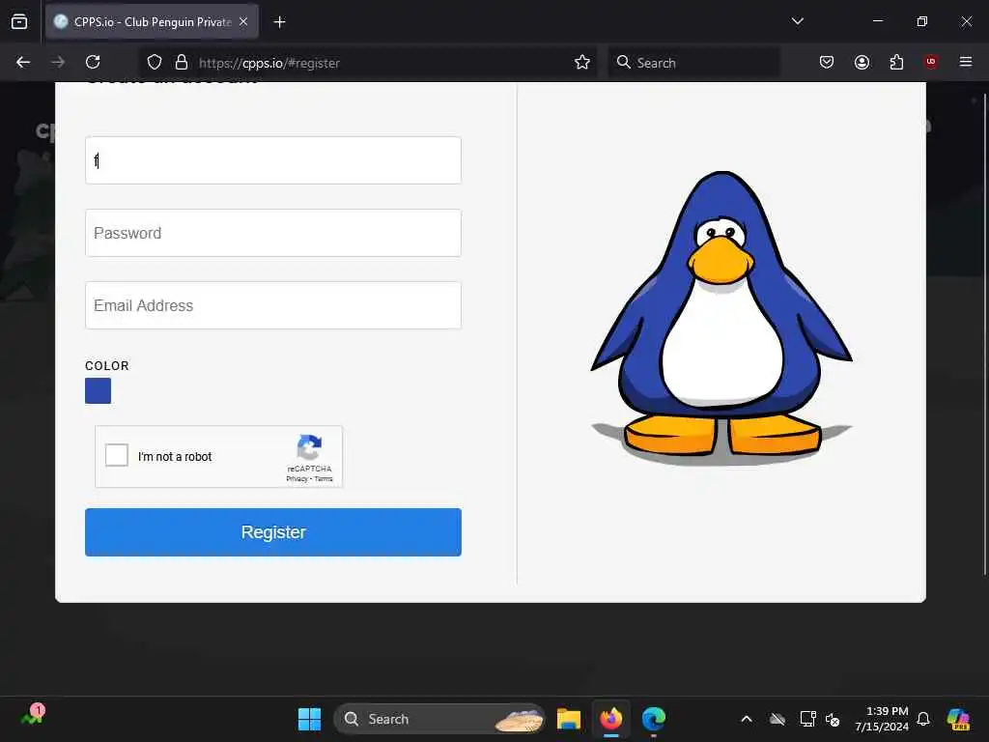
Task: Launch Microsoft Edge from taskbar
Action: tap(654, 719)
